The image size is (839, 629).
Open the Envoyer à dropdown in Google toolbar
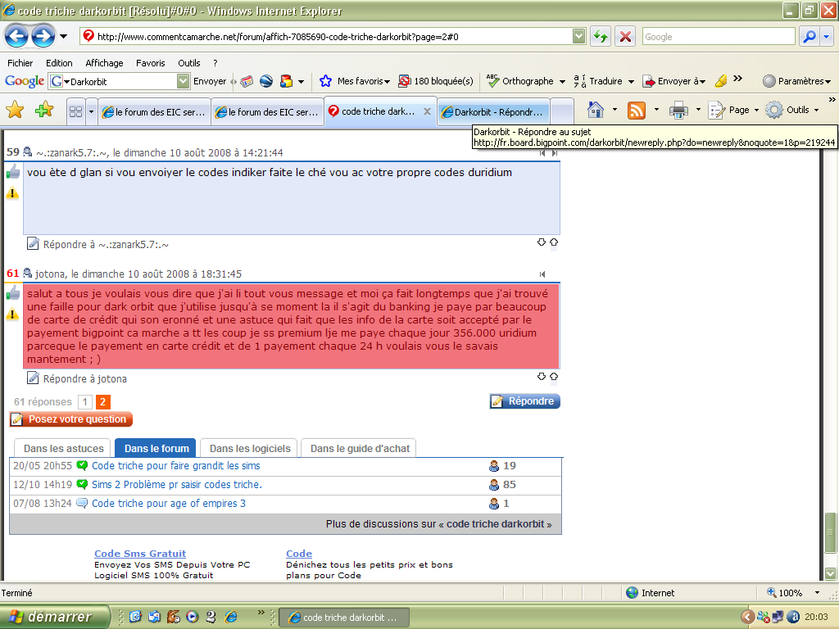click(674, 81)
